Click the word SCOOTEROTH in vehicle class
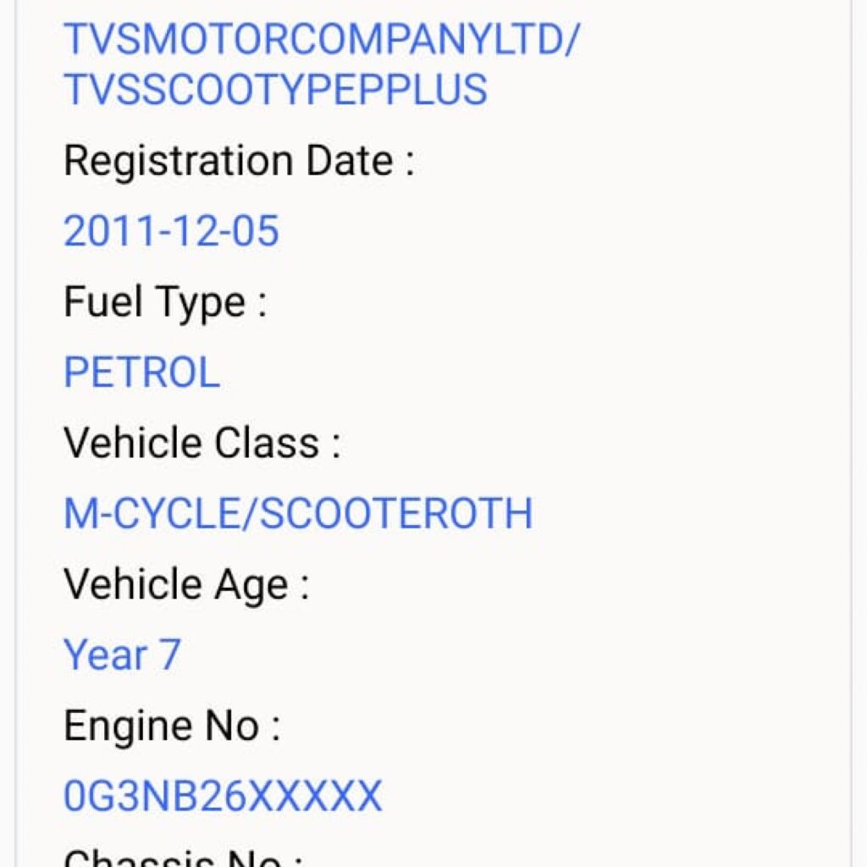Viewport: 867px width, 867px height. coord(396,514)
